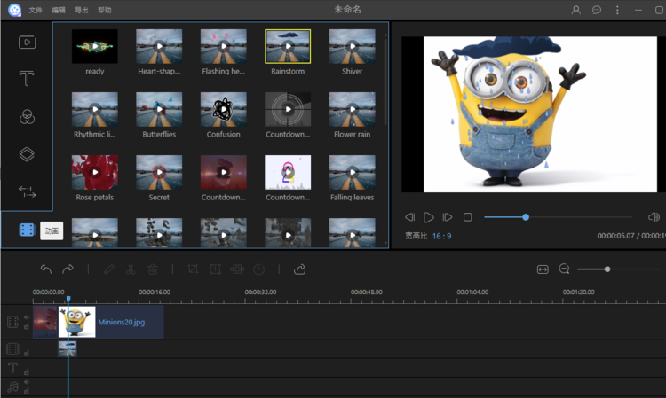Step forward one frame in preview
Viewport: 666px width, 398px height.
pyautogui.click(x=448, y=217)
